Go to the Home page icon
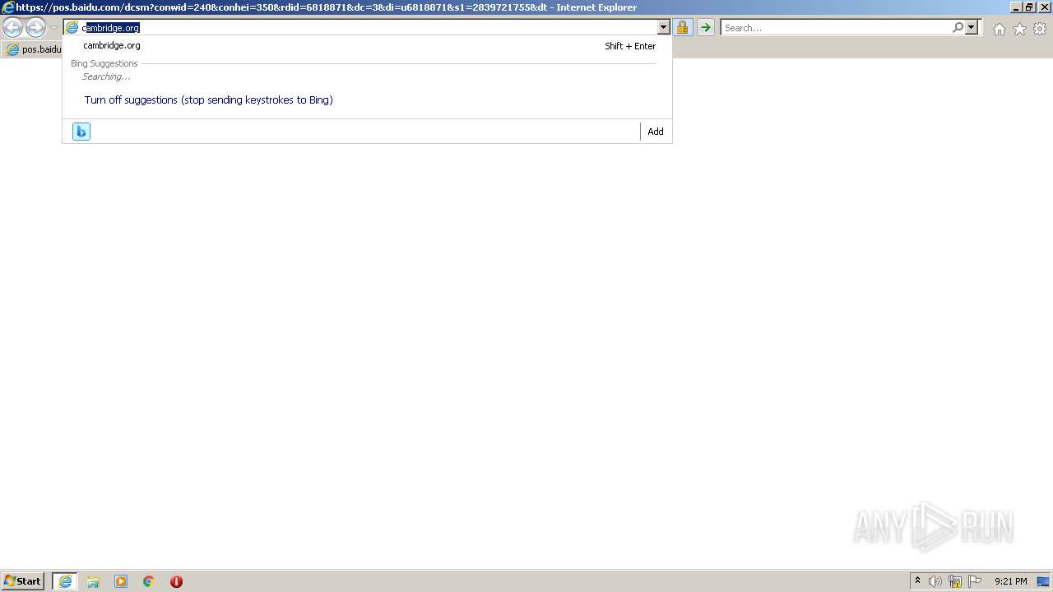This screenshot has height=592, width=1053. 999,29
